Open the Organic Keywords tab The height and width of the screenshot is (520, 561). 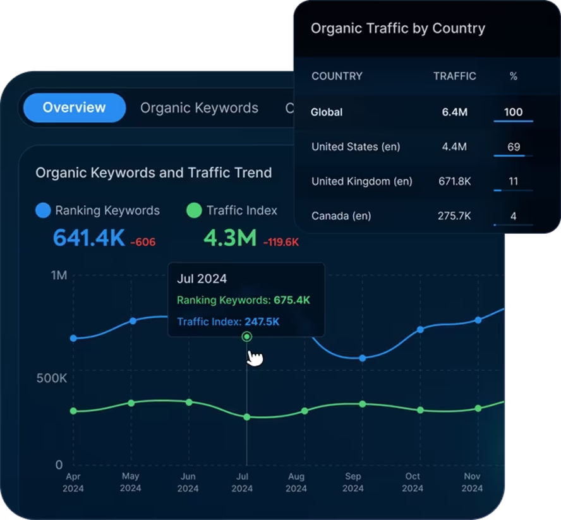pyautogui.click(x=199, y=107)
